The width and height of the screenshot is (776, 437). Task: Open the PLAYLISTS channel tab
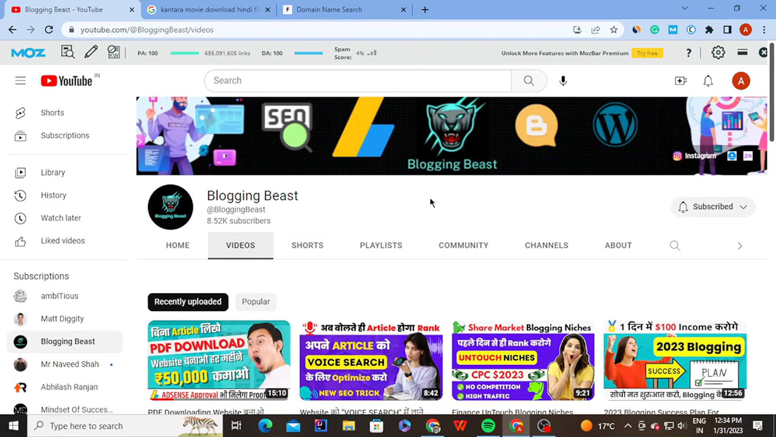(x=381, y=246)
